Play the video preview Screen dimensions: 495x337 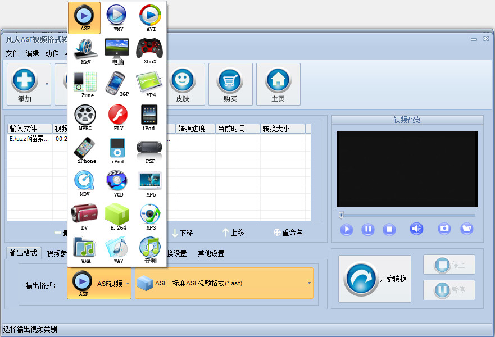point(347,229)
